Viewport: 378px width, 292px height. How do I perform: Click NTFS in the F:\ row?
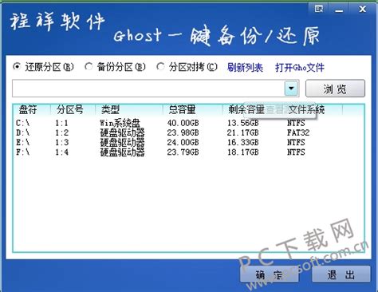click(x=296, y=152)
